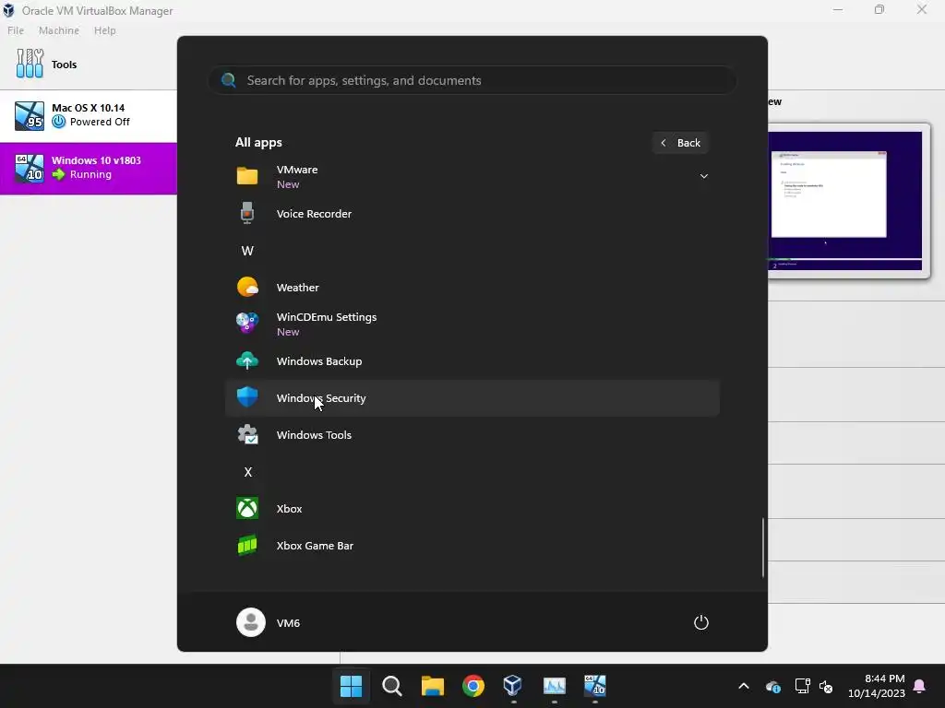
Task: Click the All apps list scrollbar
Action: tap(763, 547)
